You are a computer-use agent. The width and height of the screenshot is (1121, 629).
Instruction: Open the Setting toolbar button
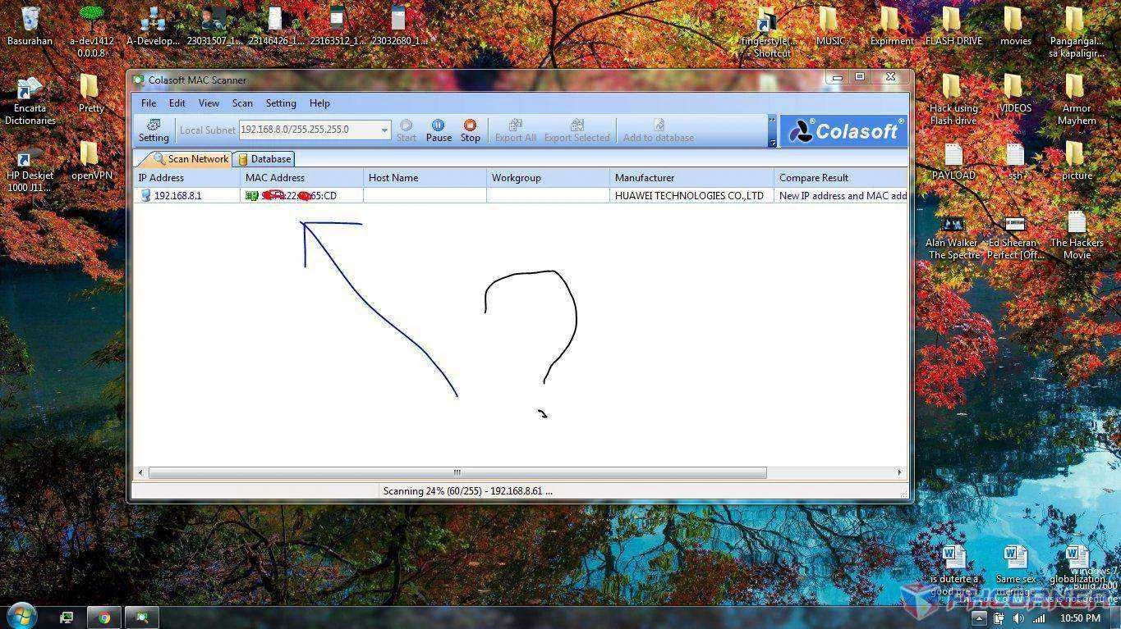click(153, 130)
